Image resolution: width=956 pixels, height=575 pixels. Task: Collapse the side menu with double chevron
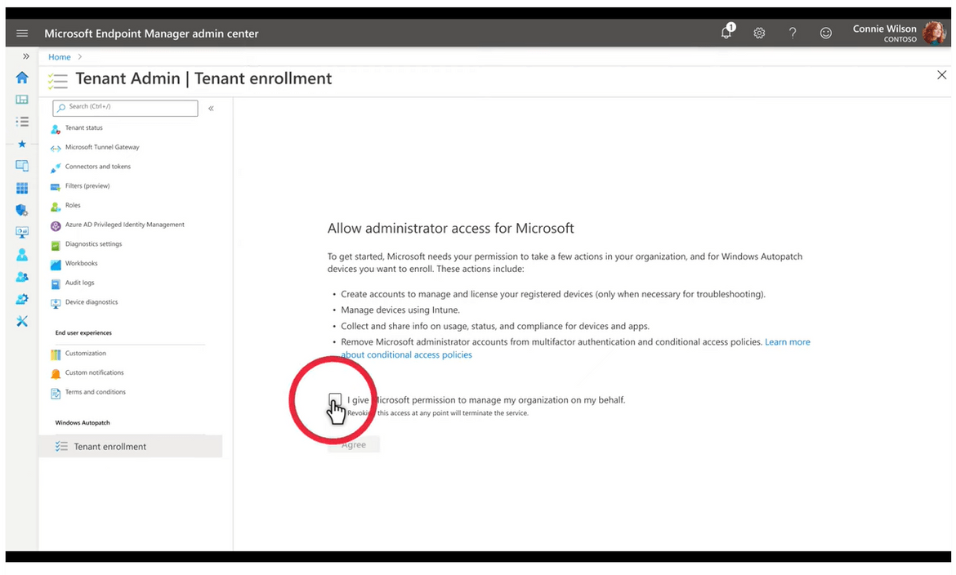[x=211, y=109]
